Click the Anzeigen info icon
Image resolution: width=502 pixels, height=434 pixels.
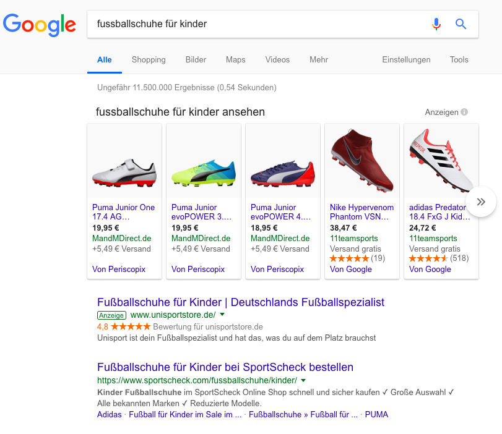pyautogui.click(x=464, y=112)
